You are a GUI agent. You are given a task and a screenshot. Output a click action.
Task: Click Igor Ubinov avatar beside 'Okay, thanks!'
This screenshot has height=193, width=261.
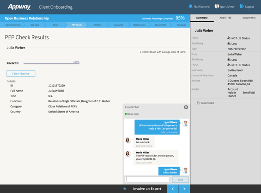click(185, 171)
